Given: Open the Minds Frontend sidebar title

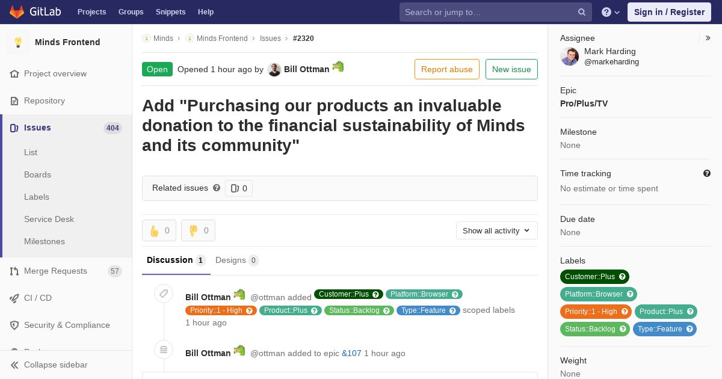Looking at the screenshot, I should (x=67, y=42).
